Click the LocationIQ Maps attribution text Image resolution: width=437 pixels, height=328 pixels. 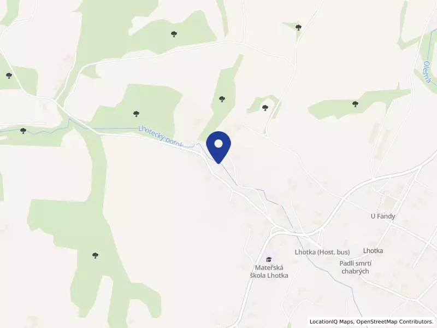[x=331, y=321]
